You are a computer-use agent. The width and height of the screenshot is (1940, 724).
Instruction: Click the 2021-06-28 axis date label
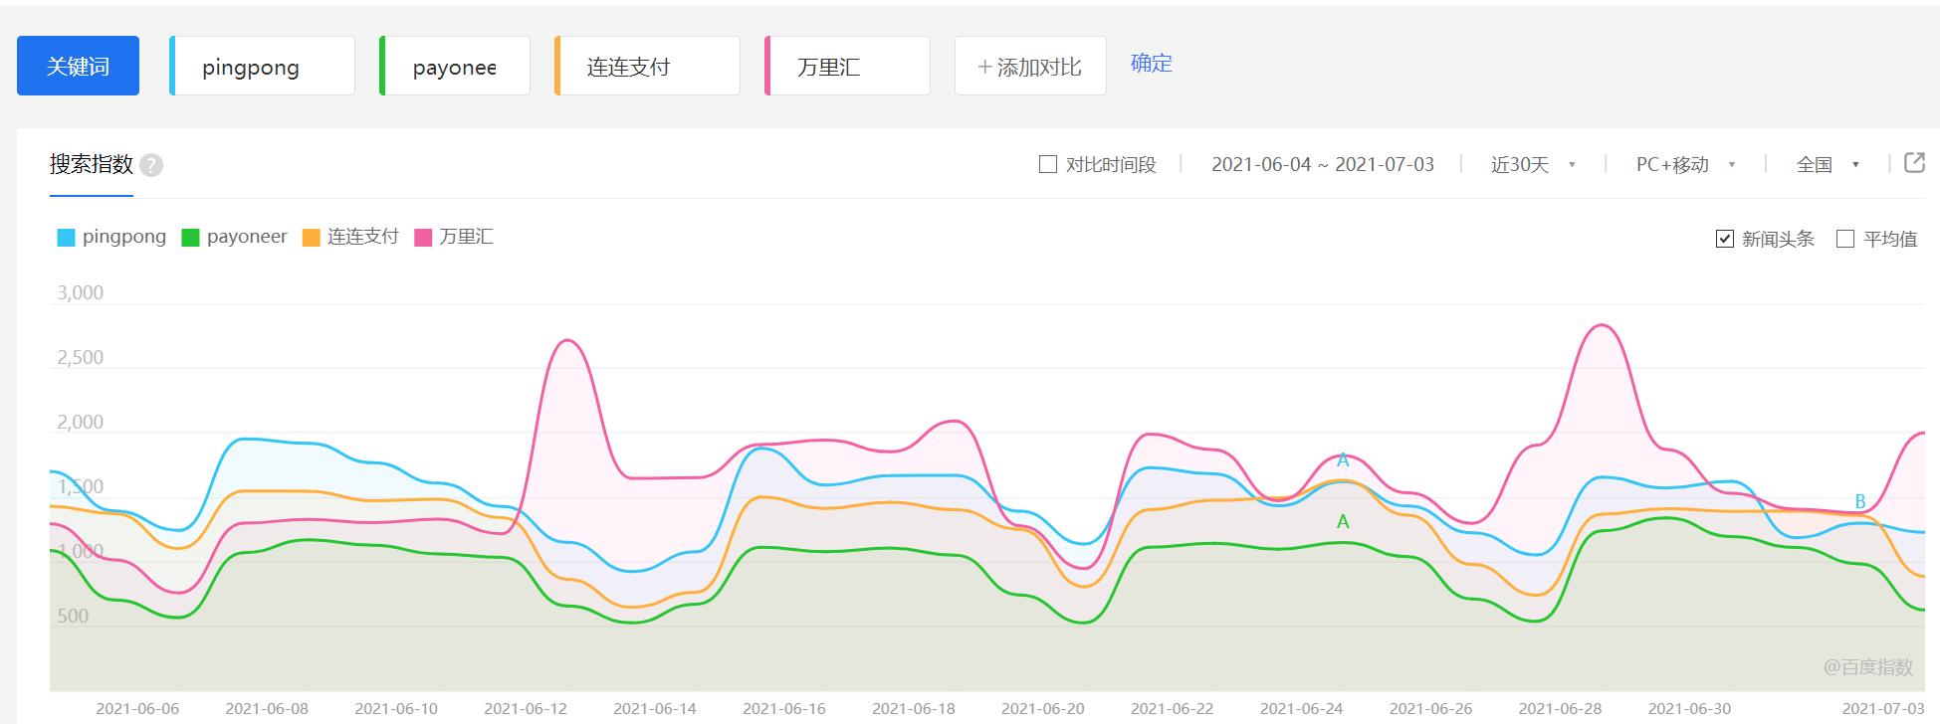[x=1561, y=709]
